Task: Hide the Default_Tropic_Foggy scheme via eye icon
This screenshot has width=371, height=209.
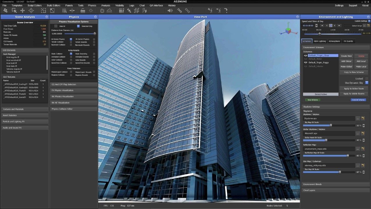Action: (306, 62)
